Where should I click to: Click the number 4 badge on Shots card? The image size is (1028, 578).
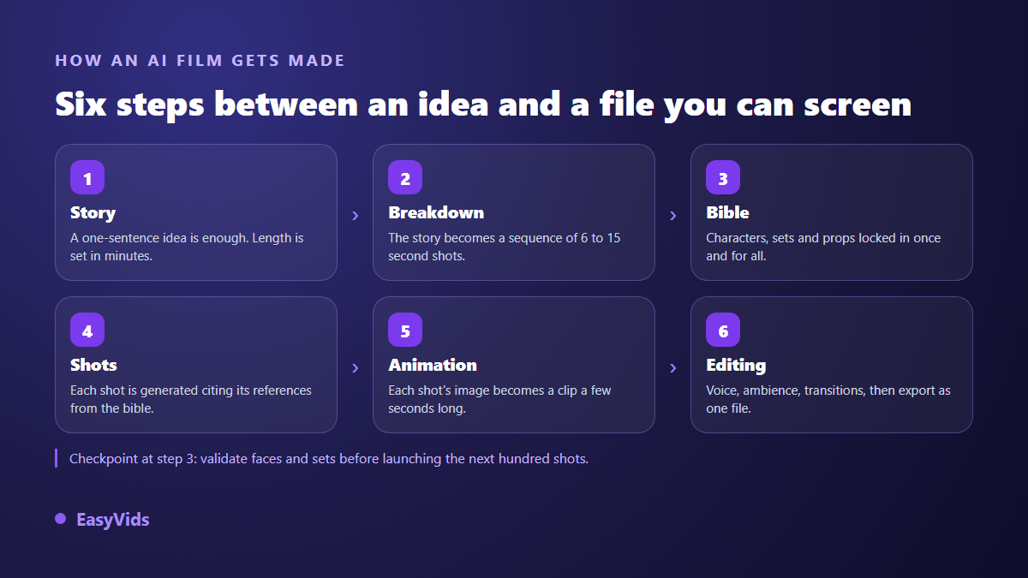tap(87, 331)
